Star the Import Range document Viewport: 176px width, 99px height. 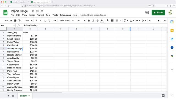[33, 11]
